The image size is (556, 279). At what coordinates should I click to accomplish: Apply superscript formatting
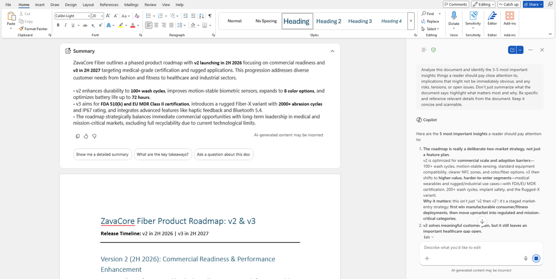click(x=101, y=25)
